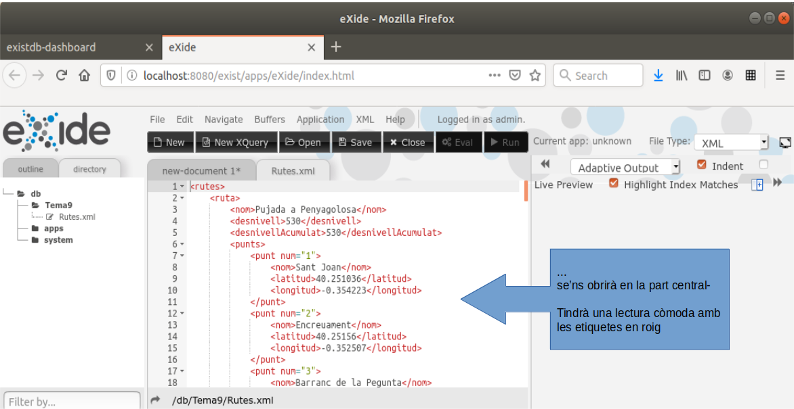The height and width of the screenshot is (409, 794).
Task: Toggle the Firefox sidebar icon
Action: pos(705,76)
